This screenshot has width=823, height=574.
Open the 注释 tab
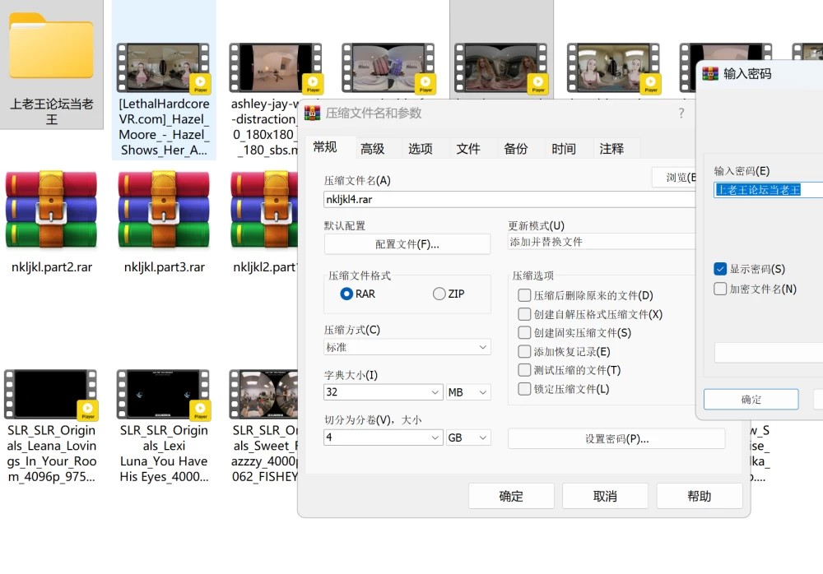(611, 149)
